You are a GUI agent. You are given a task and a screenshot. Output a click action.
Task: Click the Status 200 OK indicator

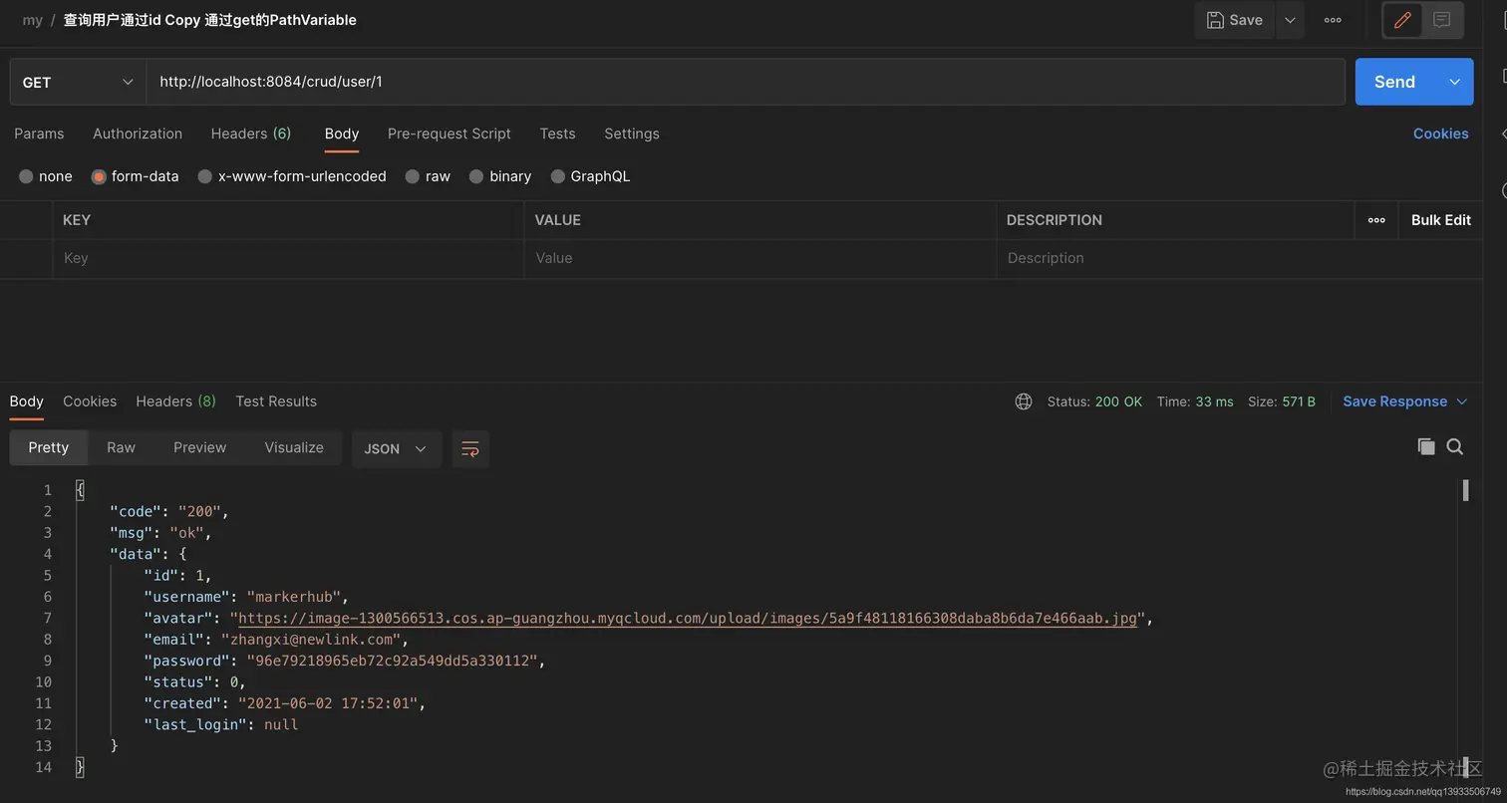pos(1094,401)
